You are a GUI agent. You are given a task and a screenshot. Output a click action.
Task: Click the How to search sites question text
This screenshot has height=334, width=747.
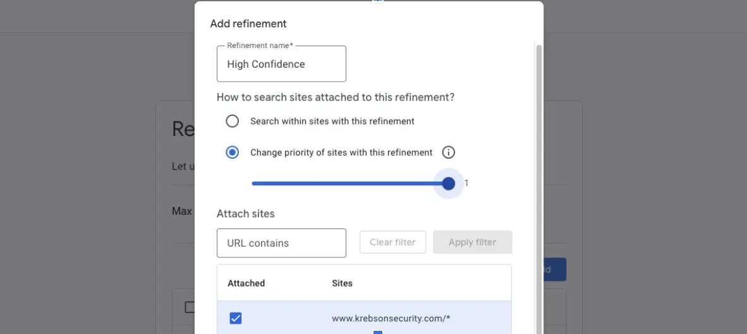[x=336, y=97]
